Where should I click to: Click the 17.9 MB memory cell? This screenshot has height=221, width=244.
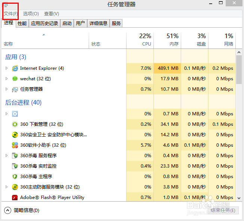[167, 79]
